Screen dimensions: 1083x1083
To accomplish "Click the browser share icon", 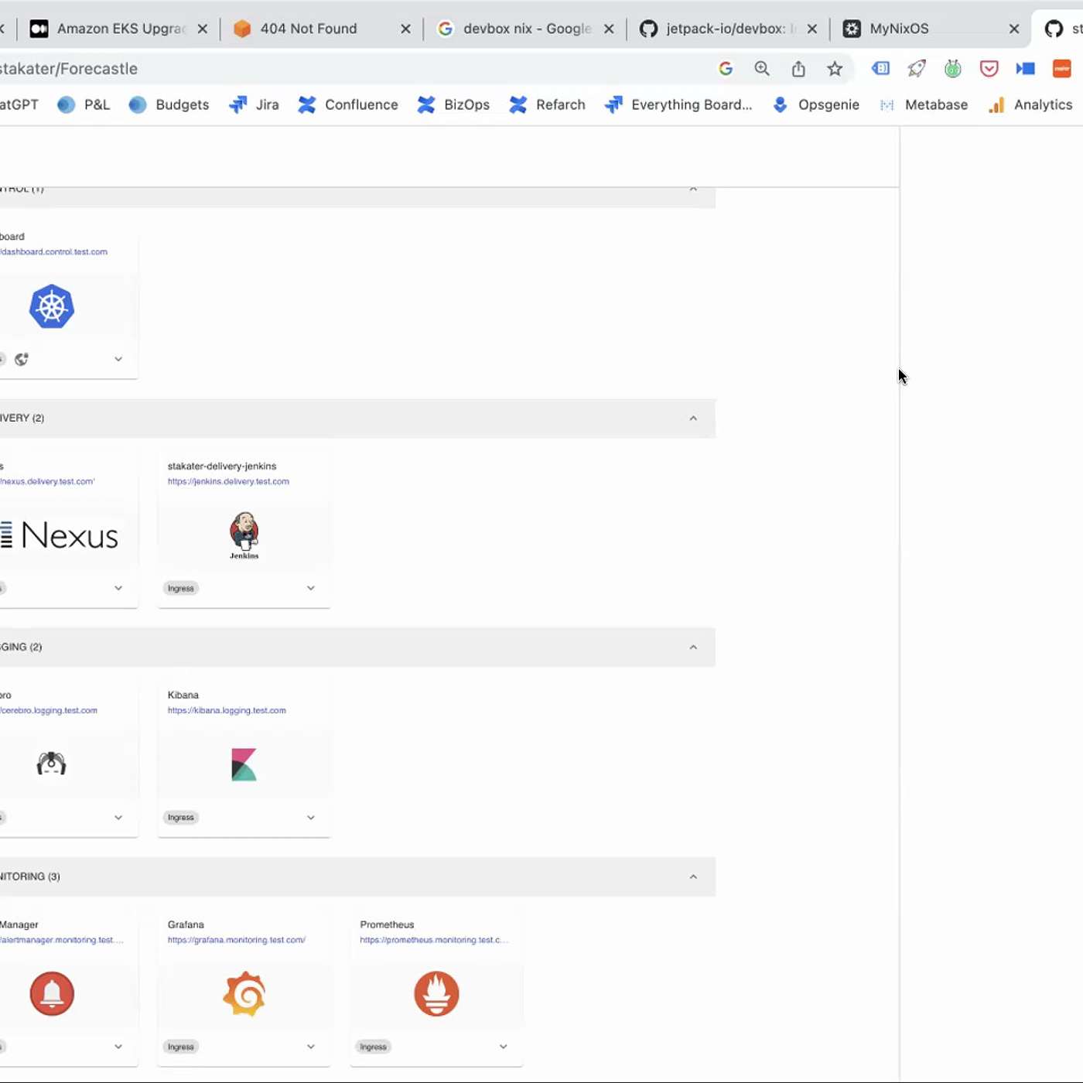I will [x=798, y=69].
